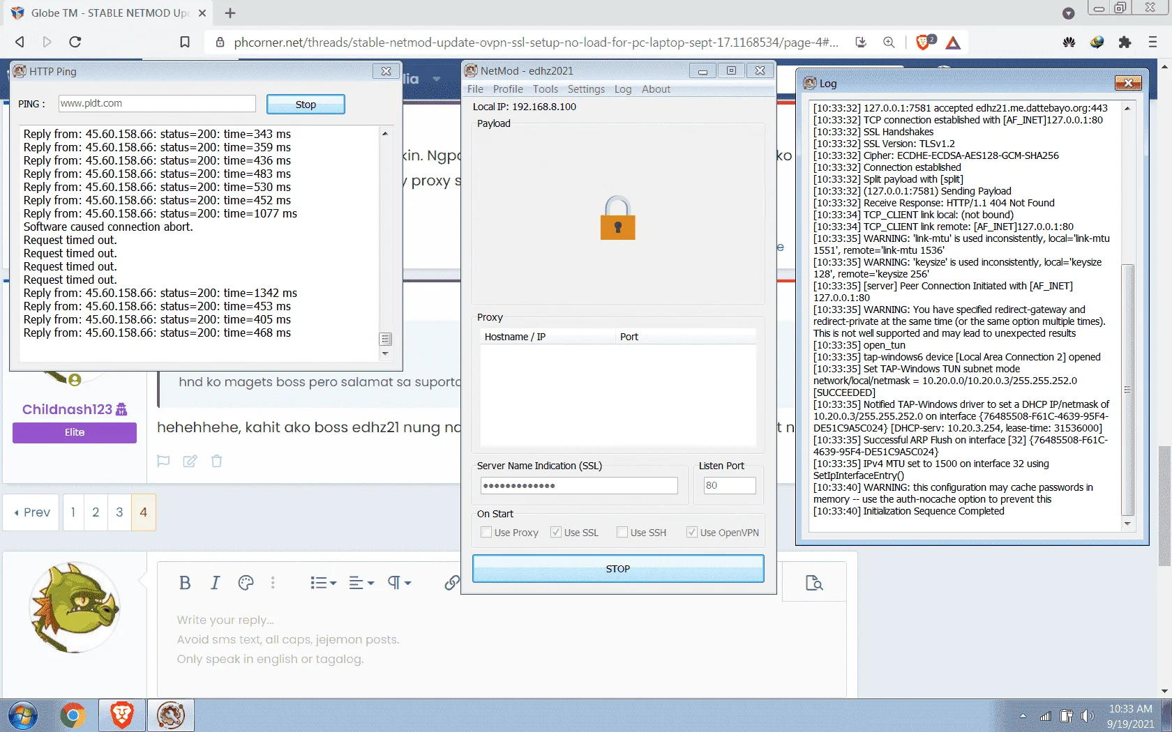Go to page 3 of the thread

coord(119,512)
